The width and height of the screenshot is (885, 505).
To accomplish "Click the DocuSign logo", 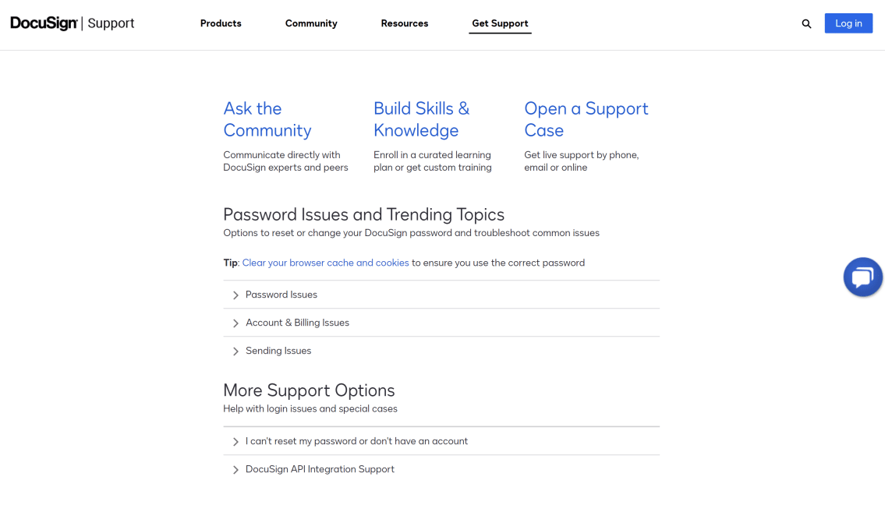I will click(x=44, y=23).
